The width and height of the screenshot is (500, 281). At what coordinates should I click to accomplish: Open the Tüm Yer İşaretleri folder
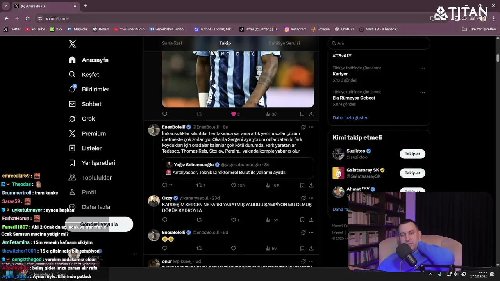(x=479, y=29)
